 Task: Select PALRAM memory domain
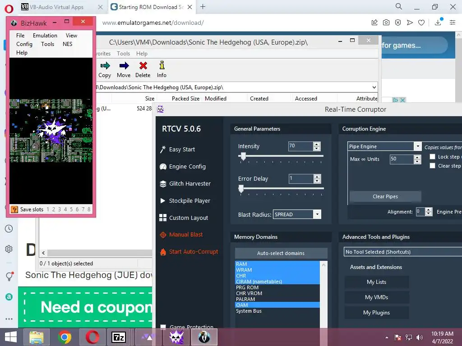(x=277, y=299)
